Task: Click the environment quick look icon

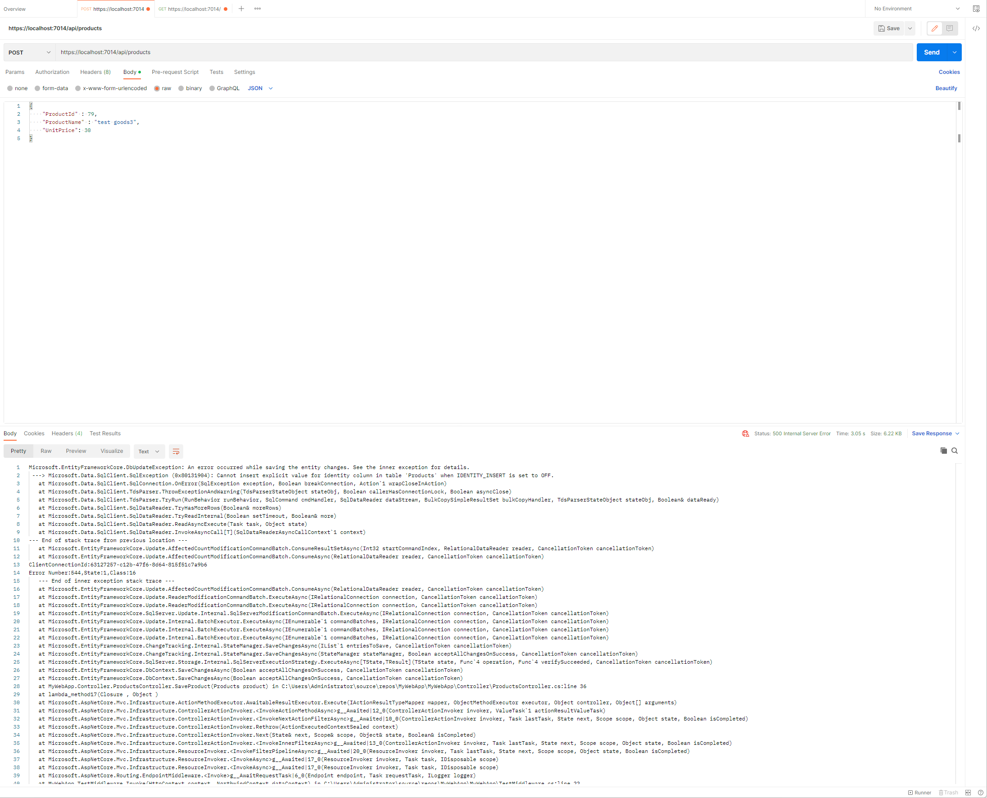Action: point(976,9)
